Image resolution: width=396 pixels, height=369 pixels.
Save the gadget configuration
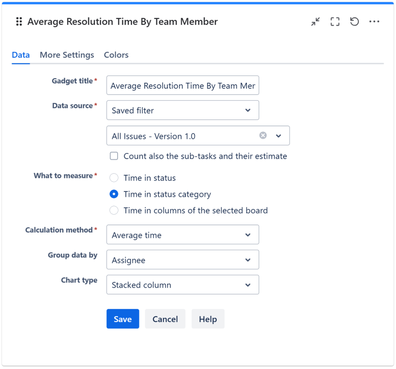[123, 319]
